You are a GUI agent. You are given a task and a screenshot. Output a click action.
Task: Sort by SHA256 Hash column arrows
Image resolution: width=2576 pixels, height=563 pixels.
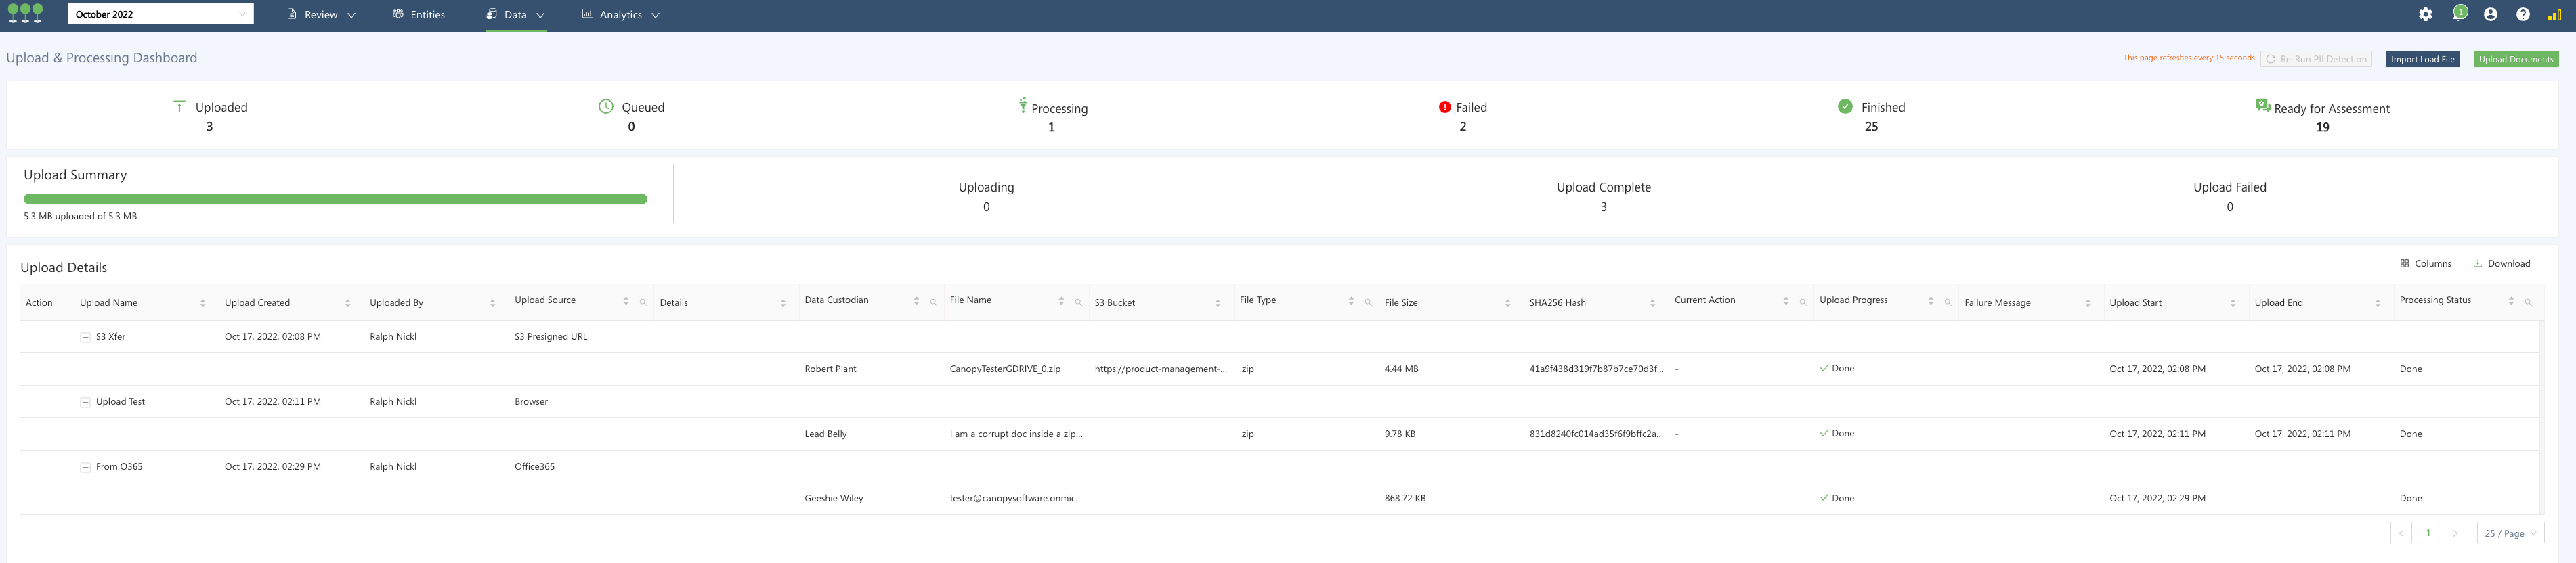tap(1653, 303)
